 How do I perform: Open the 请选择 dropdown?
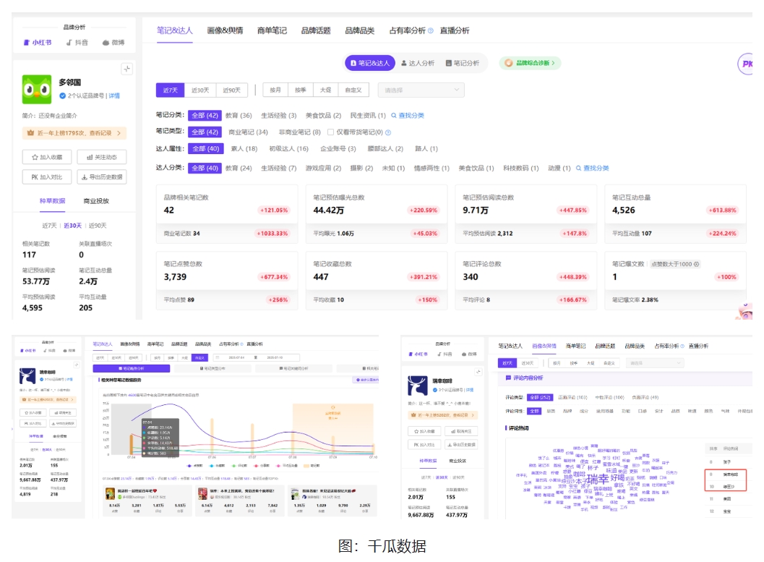coord(421,90)
